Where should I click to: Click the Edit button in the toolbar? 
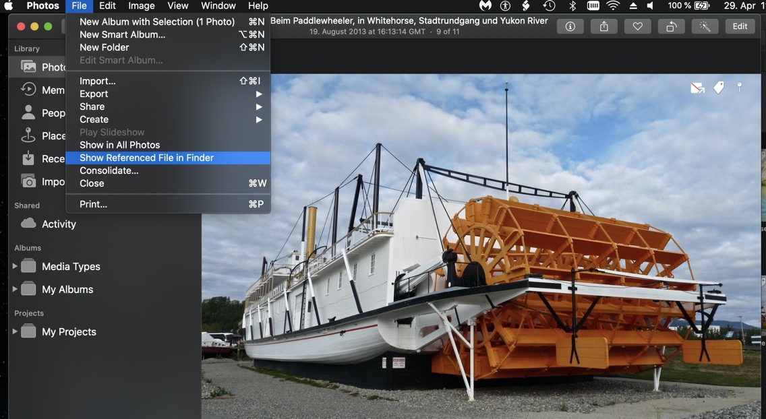pyautogui.click(x=740, y=26)
